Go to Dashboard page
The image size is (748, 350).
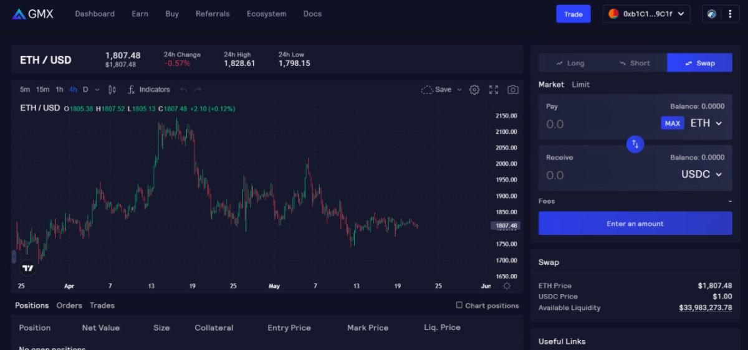tap(95, 14)
